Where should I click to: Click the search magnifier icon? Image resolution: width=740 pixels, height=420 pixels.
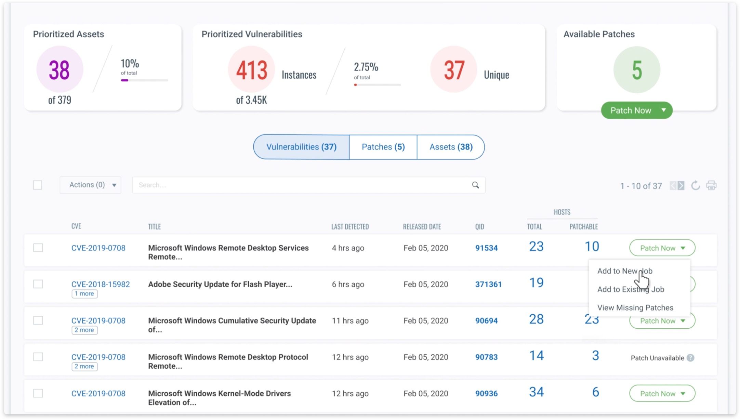click(475, 185)
